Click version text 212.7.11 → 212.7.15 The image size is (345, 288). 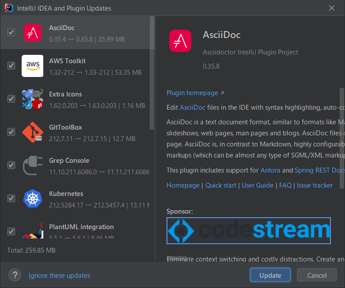point(78,139)
